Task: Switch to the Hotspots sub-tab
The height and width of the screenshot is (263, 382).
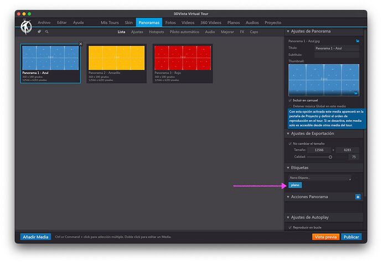Action: click(157, 32)
